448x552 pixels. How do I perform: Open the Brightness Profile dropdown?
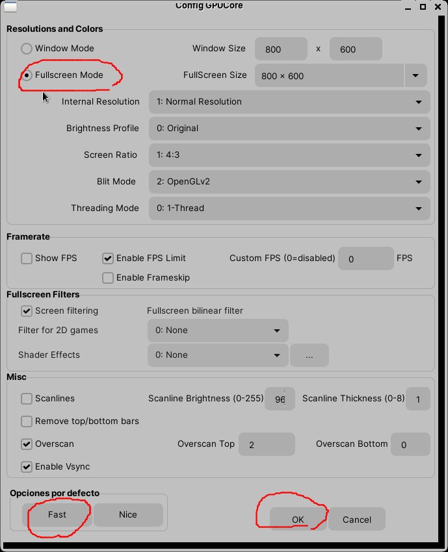point(289,129)
